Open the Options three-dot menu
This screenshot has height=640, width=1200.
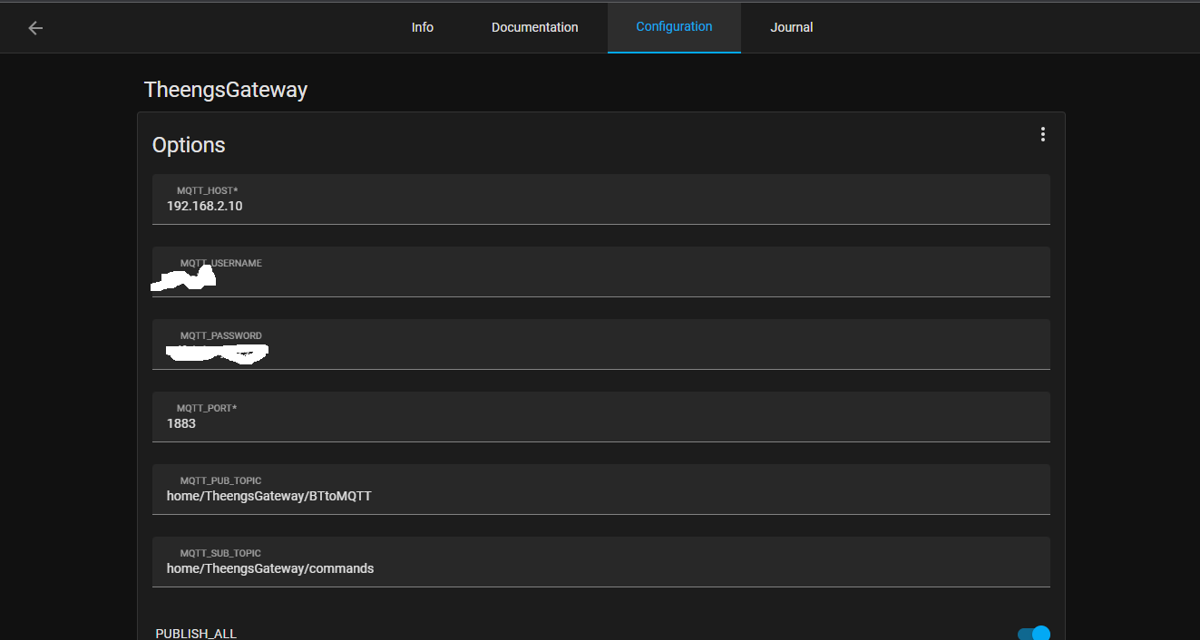1042,134
